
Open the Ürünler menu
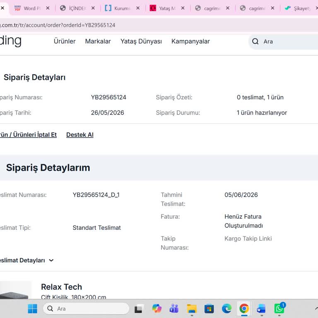[65, 41]
